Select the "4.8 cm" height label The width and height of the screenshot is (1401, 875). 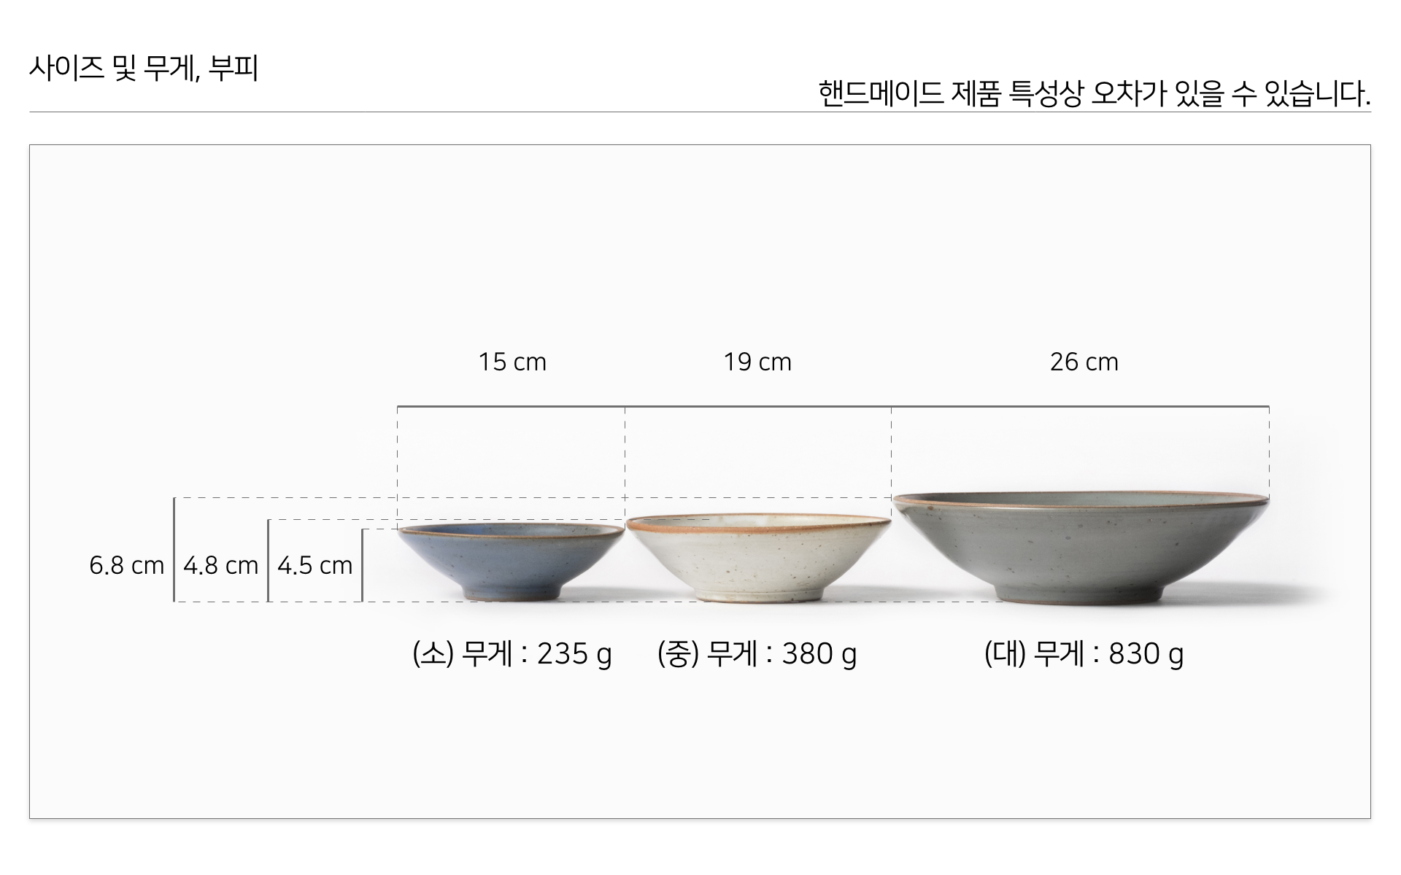[220, 565]
